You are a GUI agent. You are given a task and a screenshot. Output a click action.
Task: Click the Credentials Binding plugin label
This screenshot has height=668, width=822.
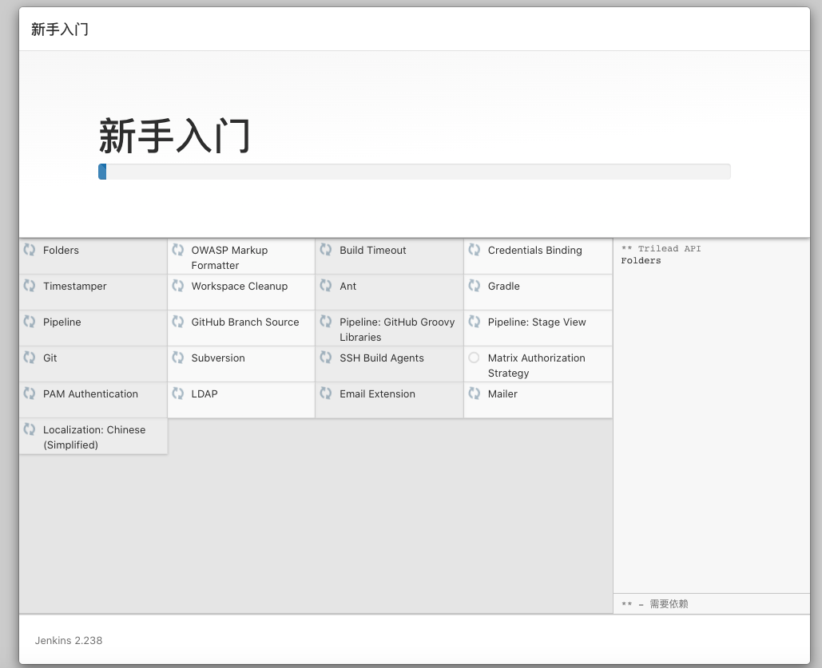(534, 251)
